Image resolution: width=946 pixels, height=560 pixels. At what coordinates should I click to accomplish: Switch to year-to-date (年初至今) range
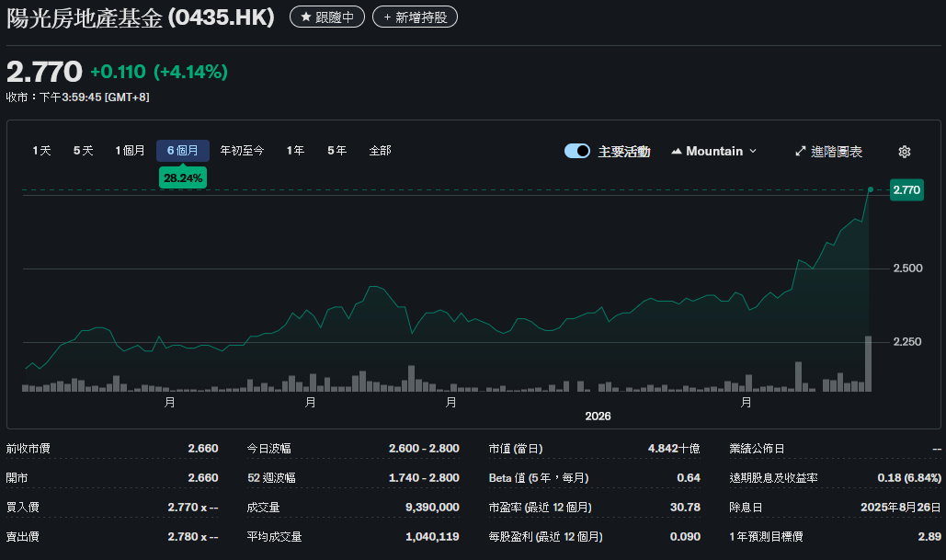[242, 151]
